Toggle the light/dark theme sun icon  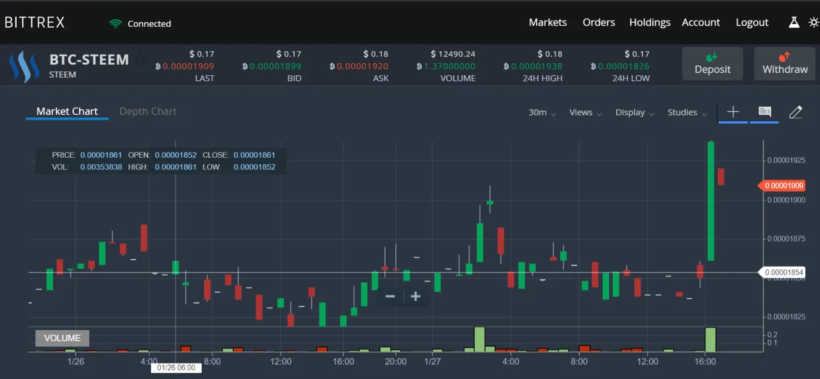coord(814,22)
